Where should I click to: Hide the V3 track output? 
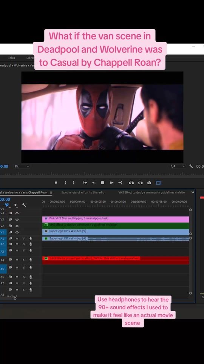(17, 220)
